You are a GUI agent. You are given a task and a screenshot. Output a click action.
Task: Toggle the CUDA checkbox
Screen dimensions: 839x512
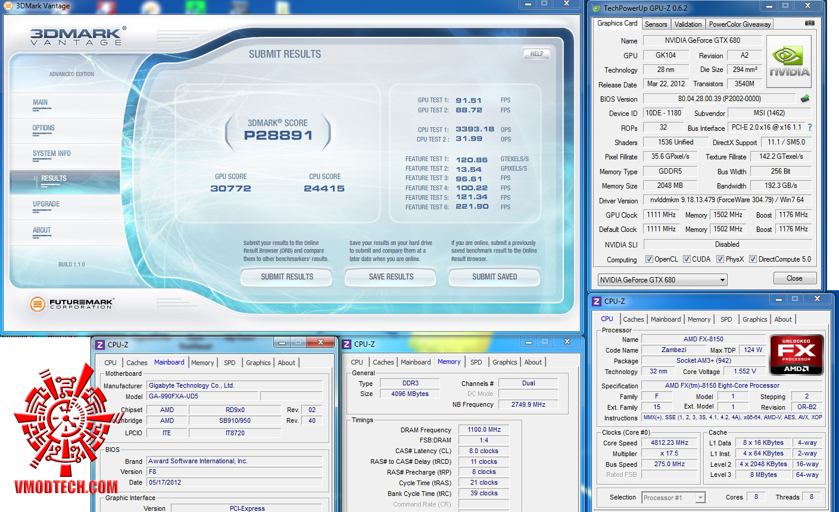tap(687, 259)
